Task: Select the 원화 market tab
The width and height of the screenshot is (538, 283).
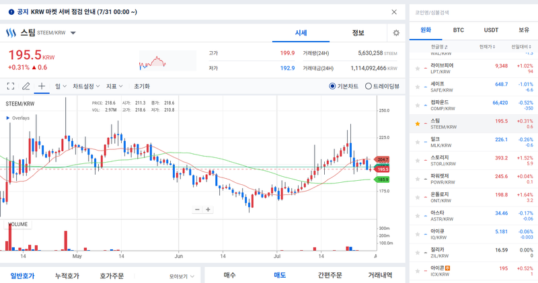Action: (x=426, y=30)
